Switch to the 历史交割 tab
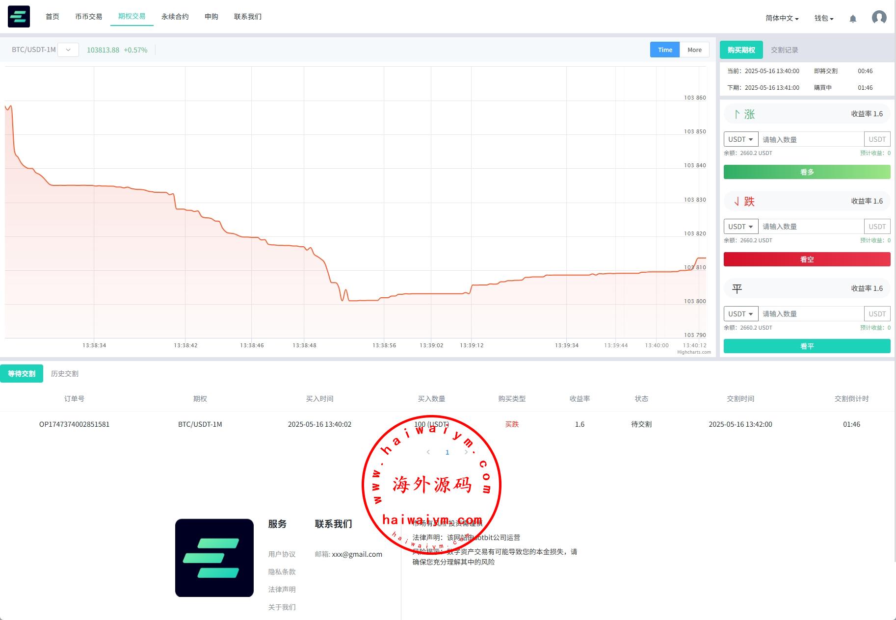896x620 pixels. pyautogui.click(x=65, y=374)
